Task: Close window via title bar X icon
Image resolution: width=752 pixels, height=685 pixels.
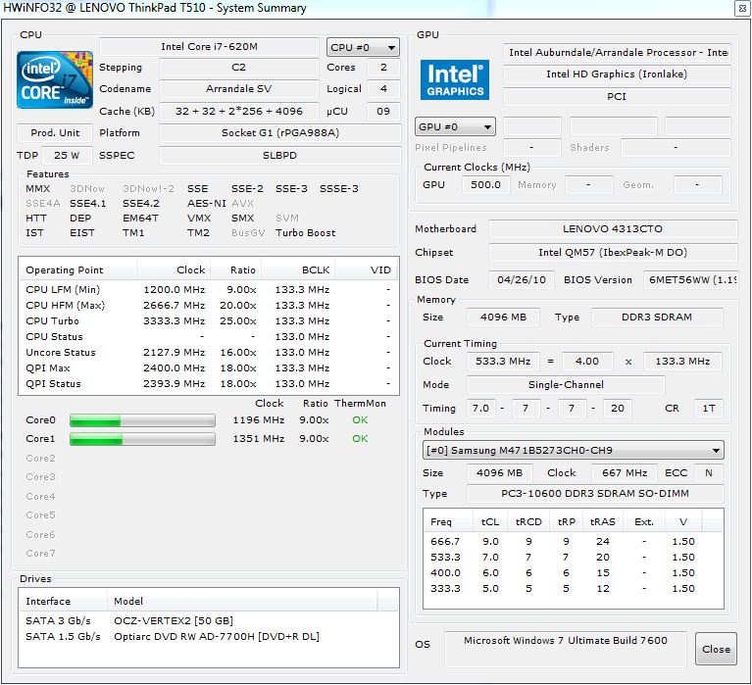Action: click(x=742, y=9)
